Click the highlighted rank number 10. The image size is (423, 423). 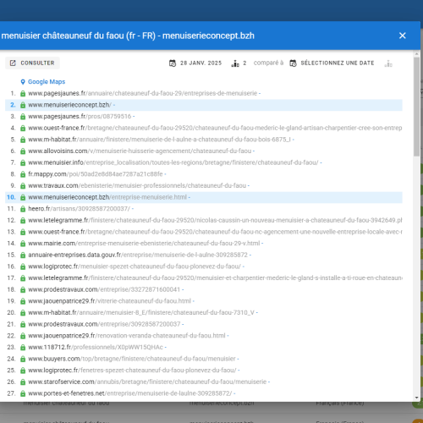11,197
